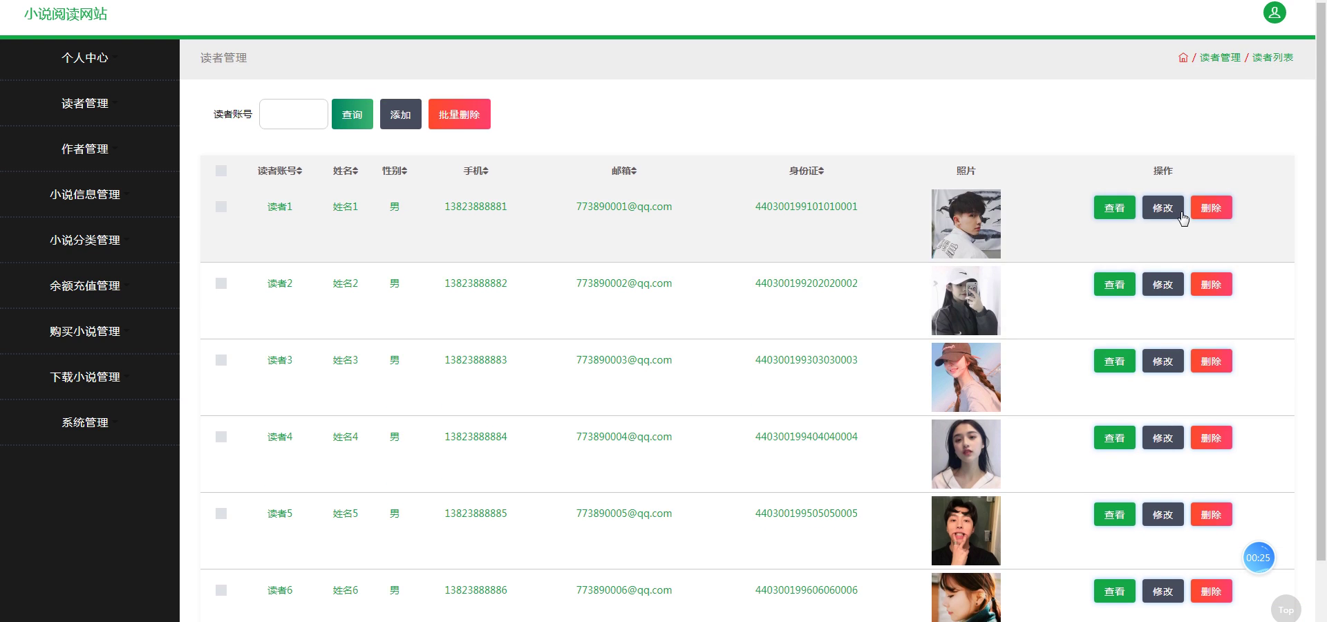This screenshot has width=1327, height=622.
Task: Open photo thumbnail of 读者2
Action: [x=966, y=301]
